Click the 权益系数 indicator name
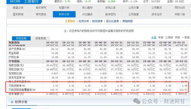Viewport: 191px width, 109px height. pyautogui.click(x=14, y=53)
